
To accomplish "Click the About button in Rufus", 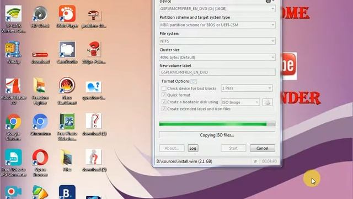I will coord(172,148).
